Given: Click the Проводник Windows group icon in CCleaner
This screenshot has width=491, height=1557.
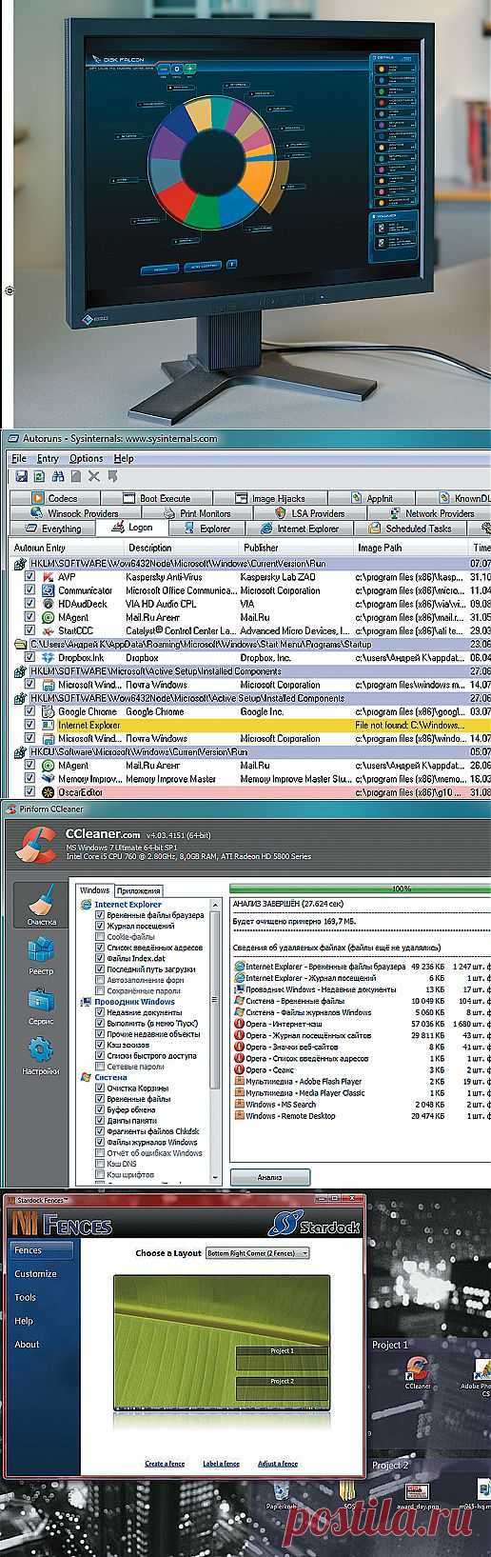Looking at the screenshot, I should coord(86,1002).
